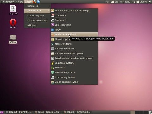
Task: Choose the Czas i data label
Action: [x=60, y=16]
